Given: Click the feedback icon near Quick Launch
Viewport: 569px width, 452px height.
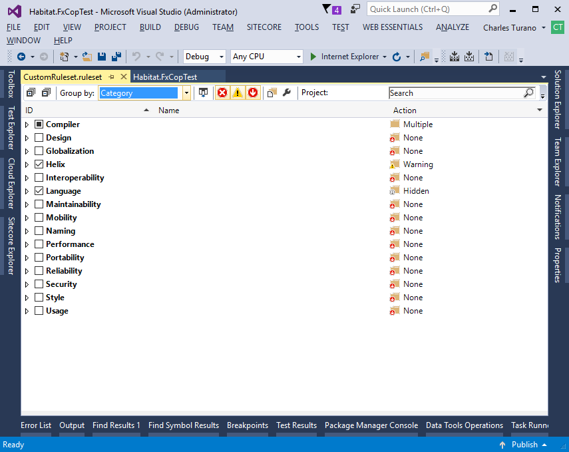Looking at the screenshot, I should pyautogui.click(x=355, y=9).
